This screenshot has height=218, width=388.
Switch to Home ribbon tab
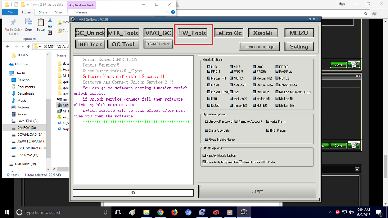26,12
